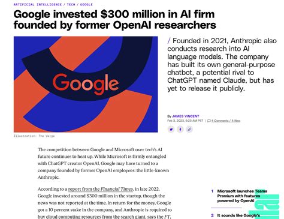The image size is (284, 219).
Task: Click the Feb 3, 2023 publish timestamp
Action: click(x=185, y=121)
